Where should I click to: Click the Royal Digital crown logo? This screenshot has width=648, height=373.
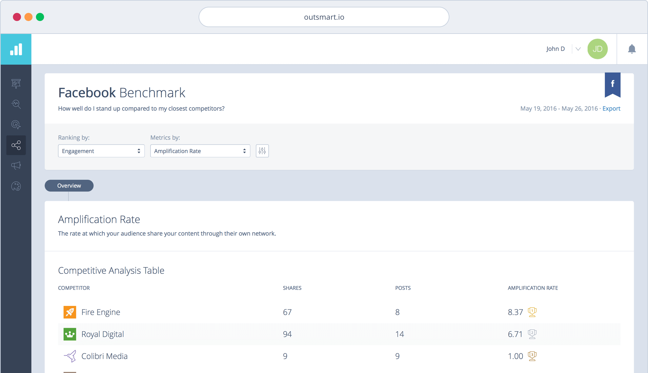coord(70,334)
